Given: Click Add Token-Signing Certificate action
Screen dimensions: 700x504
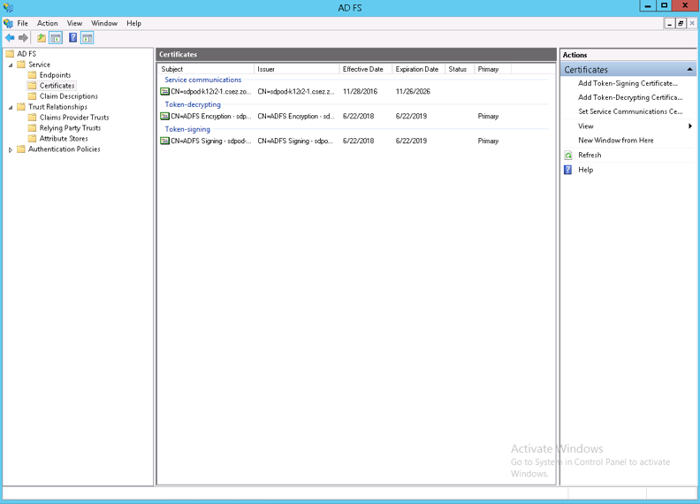Looking at the screenshot, I should [x=628, y=83].
